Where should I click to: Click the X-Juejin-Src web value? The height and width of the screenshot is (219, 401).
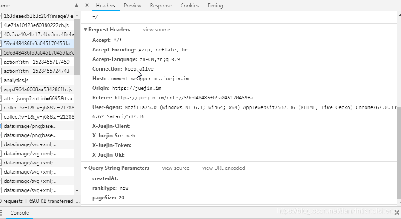tap(130, 136)
